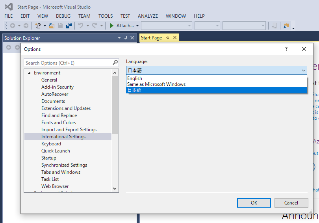Click the Open File toolbar icon
This screenshot has height=223, width=319.
(x=51, y=26)
